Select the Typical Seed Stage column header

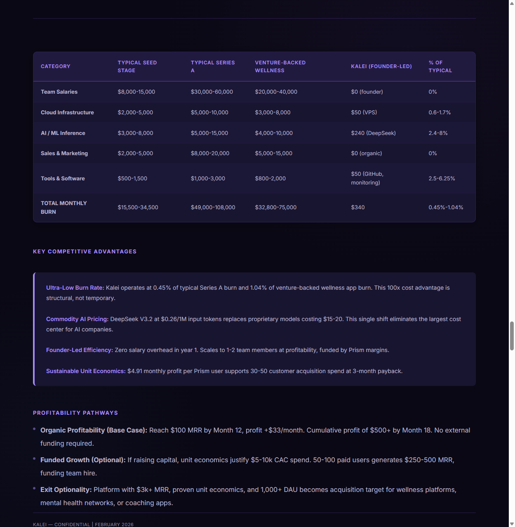137,66
